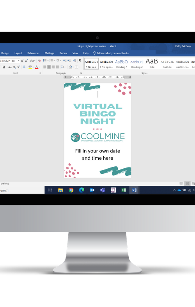This screenshot has height=307, width=195.
Task: Toggle strikethrough (abc) formatting
Action: click(10, 67)
